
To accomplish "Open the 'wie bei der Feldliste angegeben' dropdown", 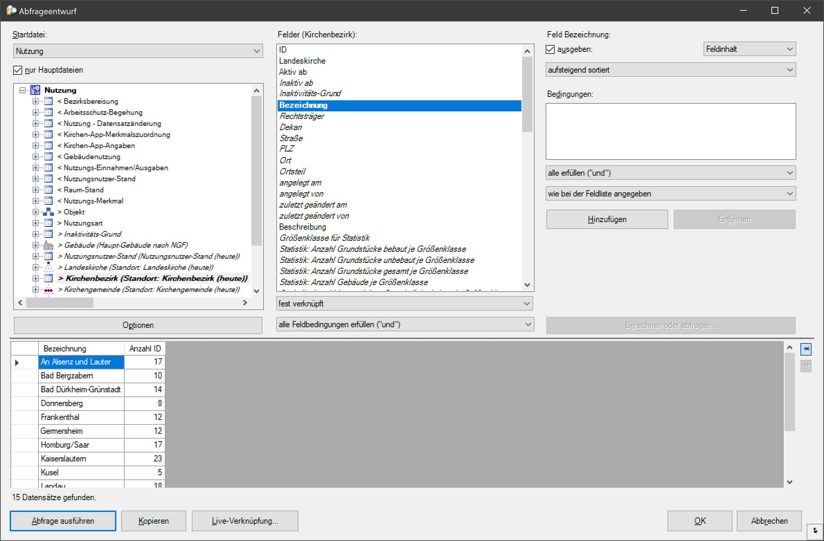I will 671,194.
